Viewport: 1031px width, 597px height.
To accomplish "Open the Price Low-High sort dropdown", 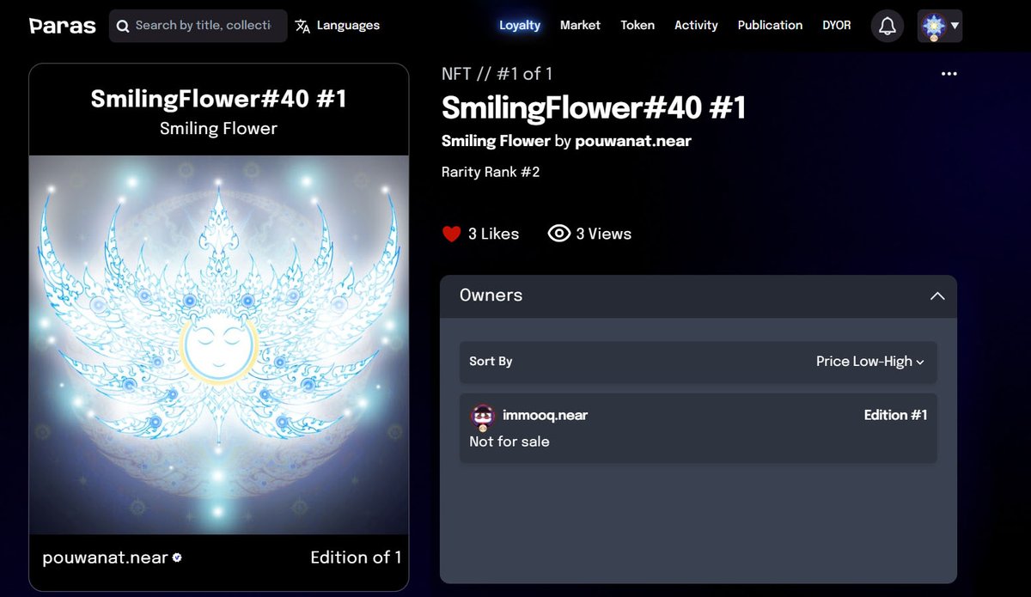I will point(869,362).
